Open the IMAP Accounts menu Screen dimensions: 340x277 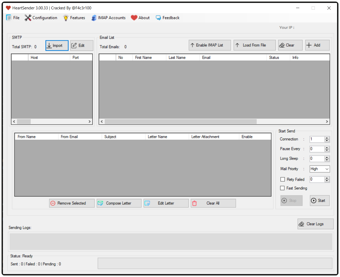pyautogui.click(x=108, y=18)
